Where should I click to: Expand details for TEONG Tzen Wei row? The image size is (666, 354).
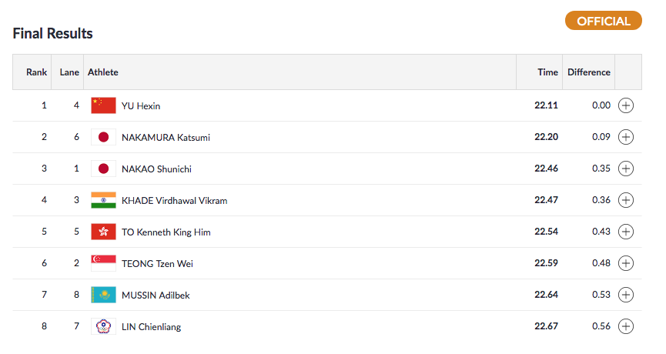pyautogui.click(x=626, y=263)
